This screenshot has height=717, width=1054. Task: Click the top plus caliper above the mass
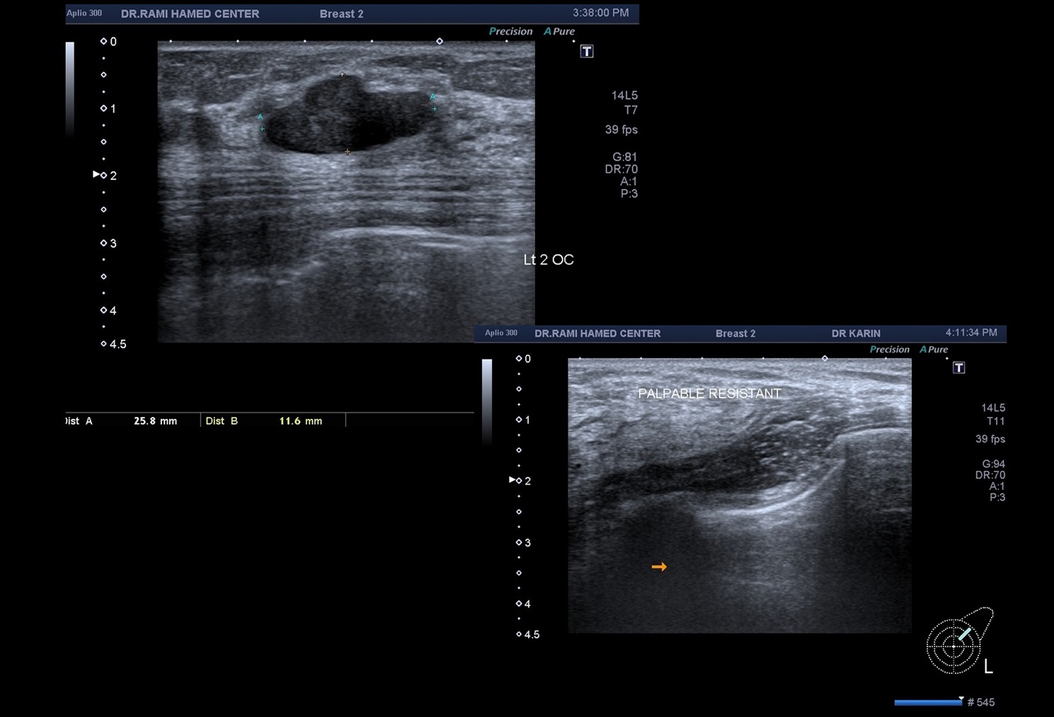pos(343,74)
